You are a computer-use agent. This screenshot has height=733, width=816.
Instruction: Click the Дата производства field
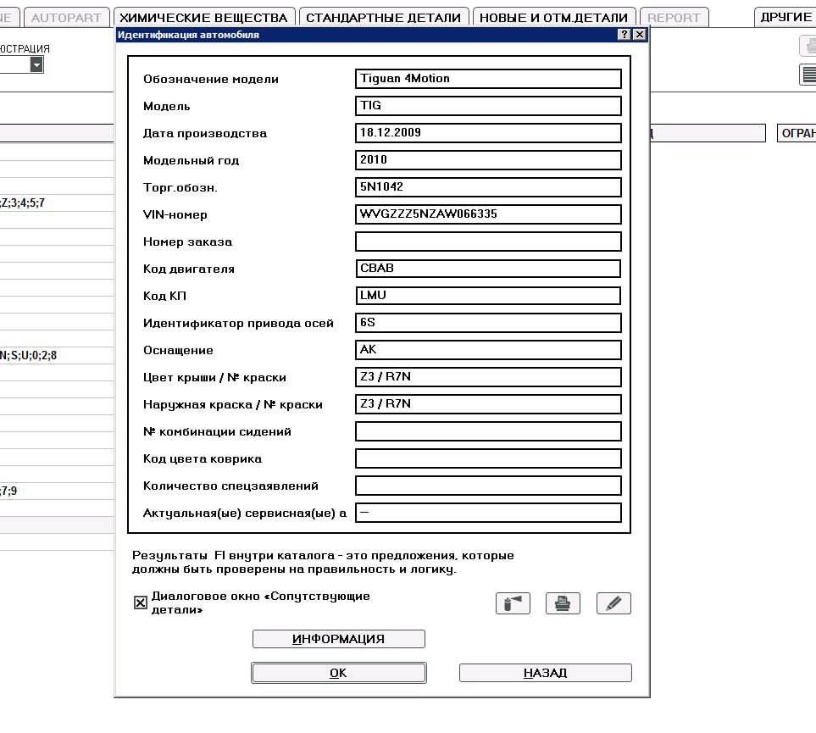(488, 133)
